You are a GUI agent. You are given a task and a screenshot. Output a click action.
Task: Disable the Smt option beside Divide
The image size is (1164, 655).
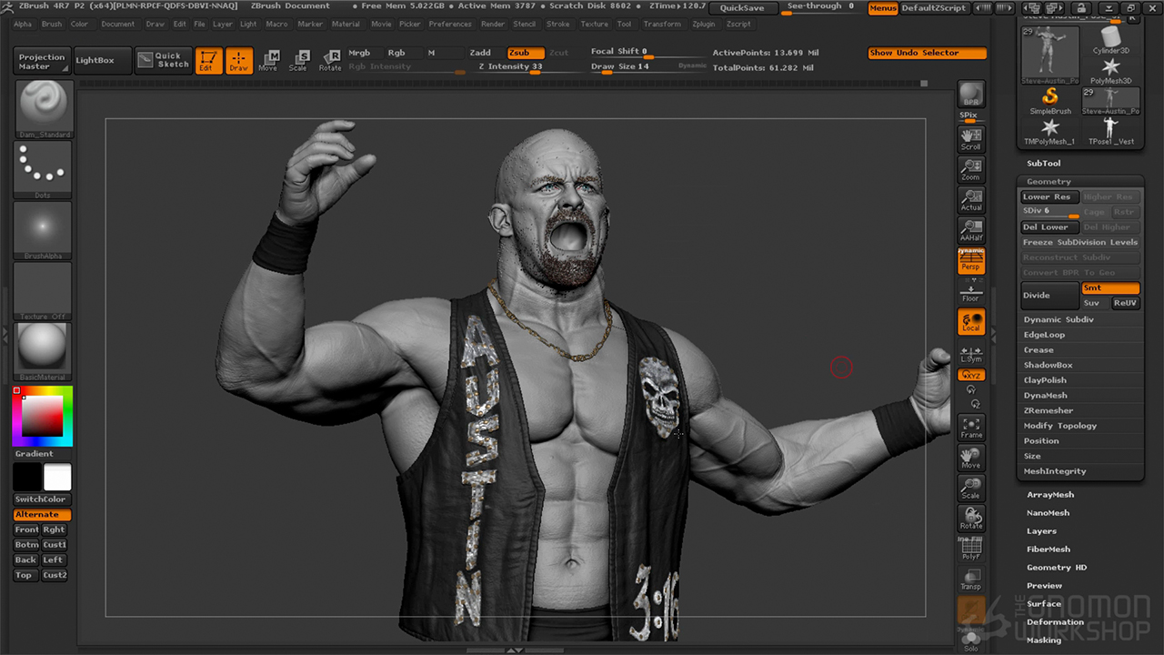[x=1109, y=287]
